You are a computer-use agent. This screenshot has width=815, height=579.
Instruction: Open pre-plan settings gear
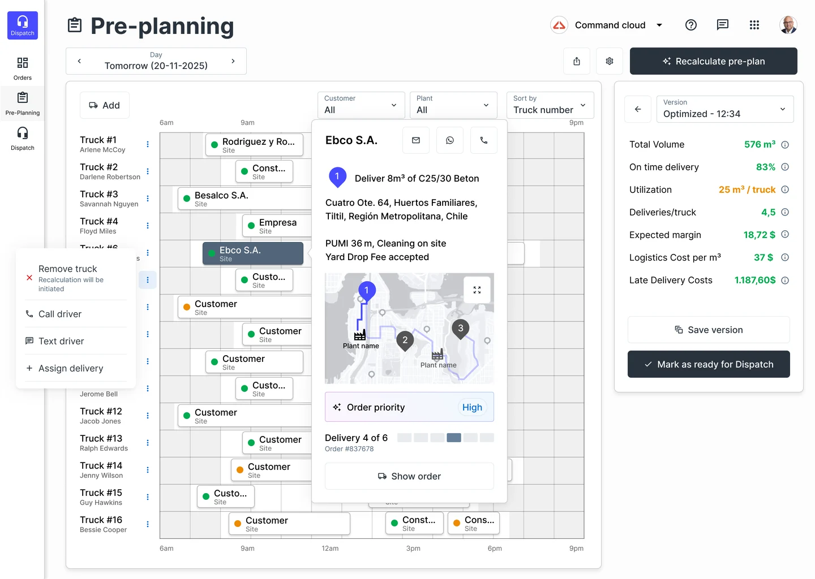(x=610, y=61)
